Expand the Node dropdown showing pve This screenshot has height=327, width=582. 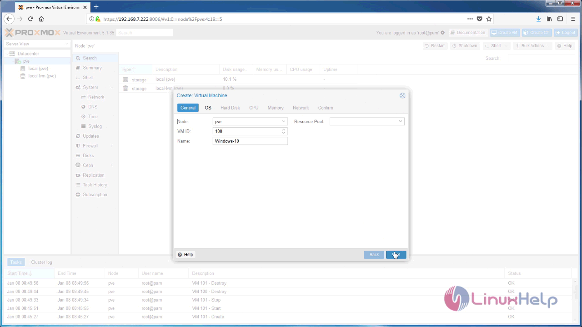point(283,121)
